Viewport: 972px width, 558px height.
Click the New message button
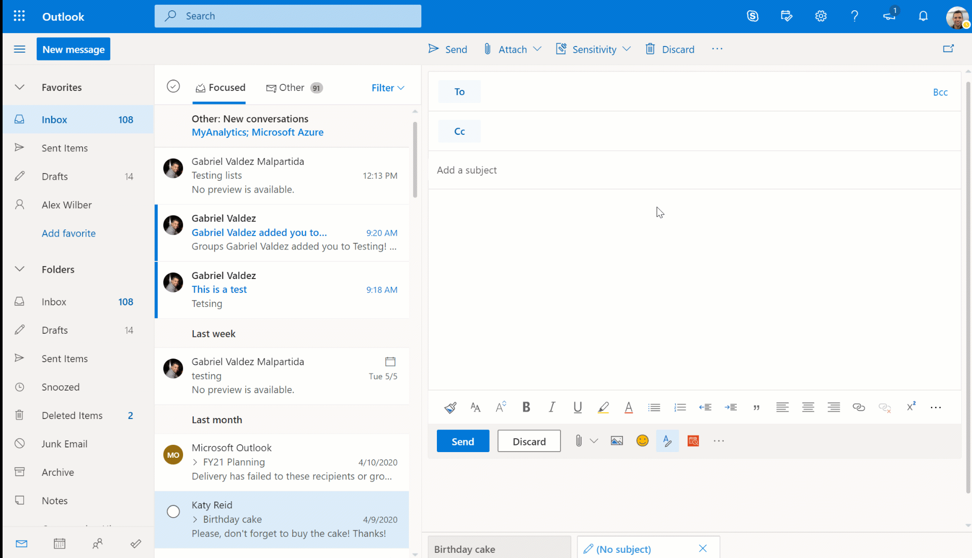[73, 49]
